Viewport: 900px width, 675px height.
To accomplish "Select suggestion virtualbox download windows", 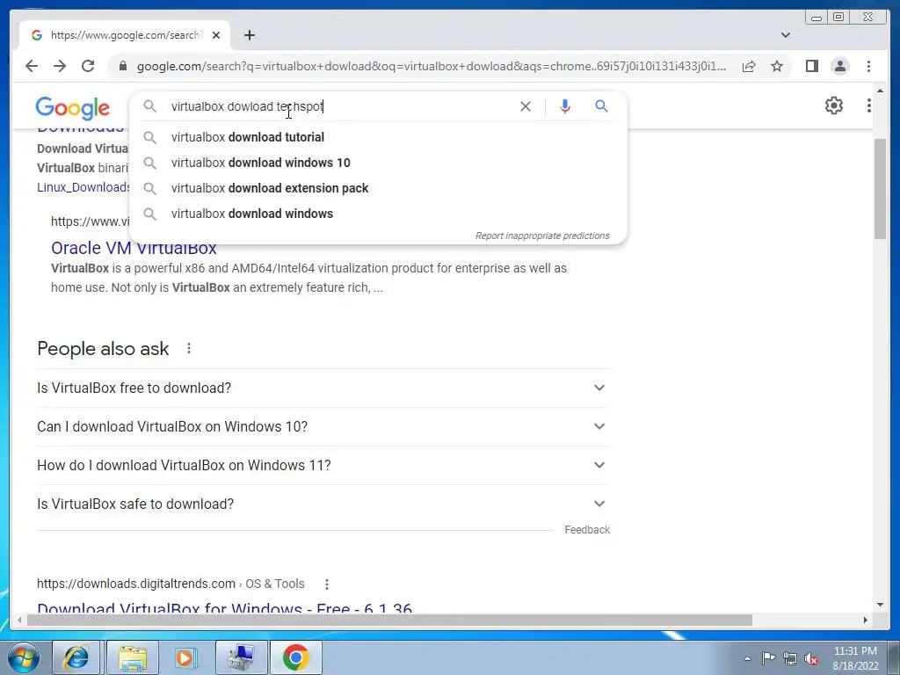I will [x=378, y=214].
